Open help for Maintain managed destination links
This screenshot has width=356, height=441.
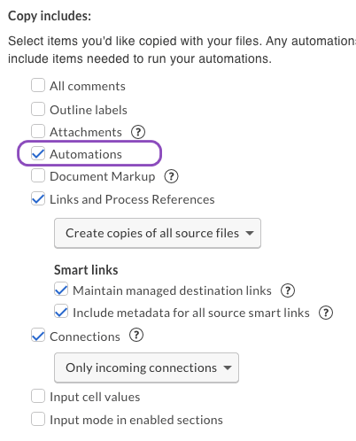click(x=288, y=290)
